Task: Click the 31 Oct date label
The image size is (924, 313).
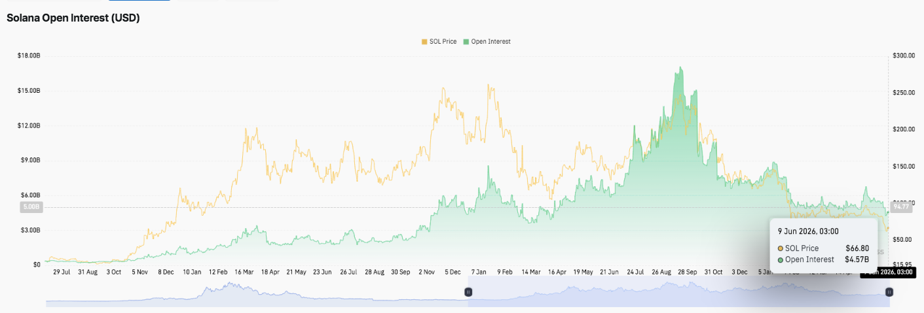Action: click(712, 271)
